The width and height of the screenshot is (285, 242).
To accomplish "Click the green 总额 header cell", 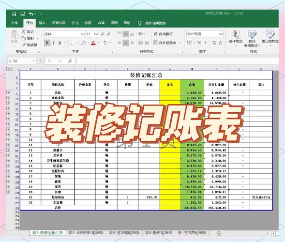I will pos(192,85).
